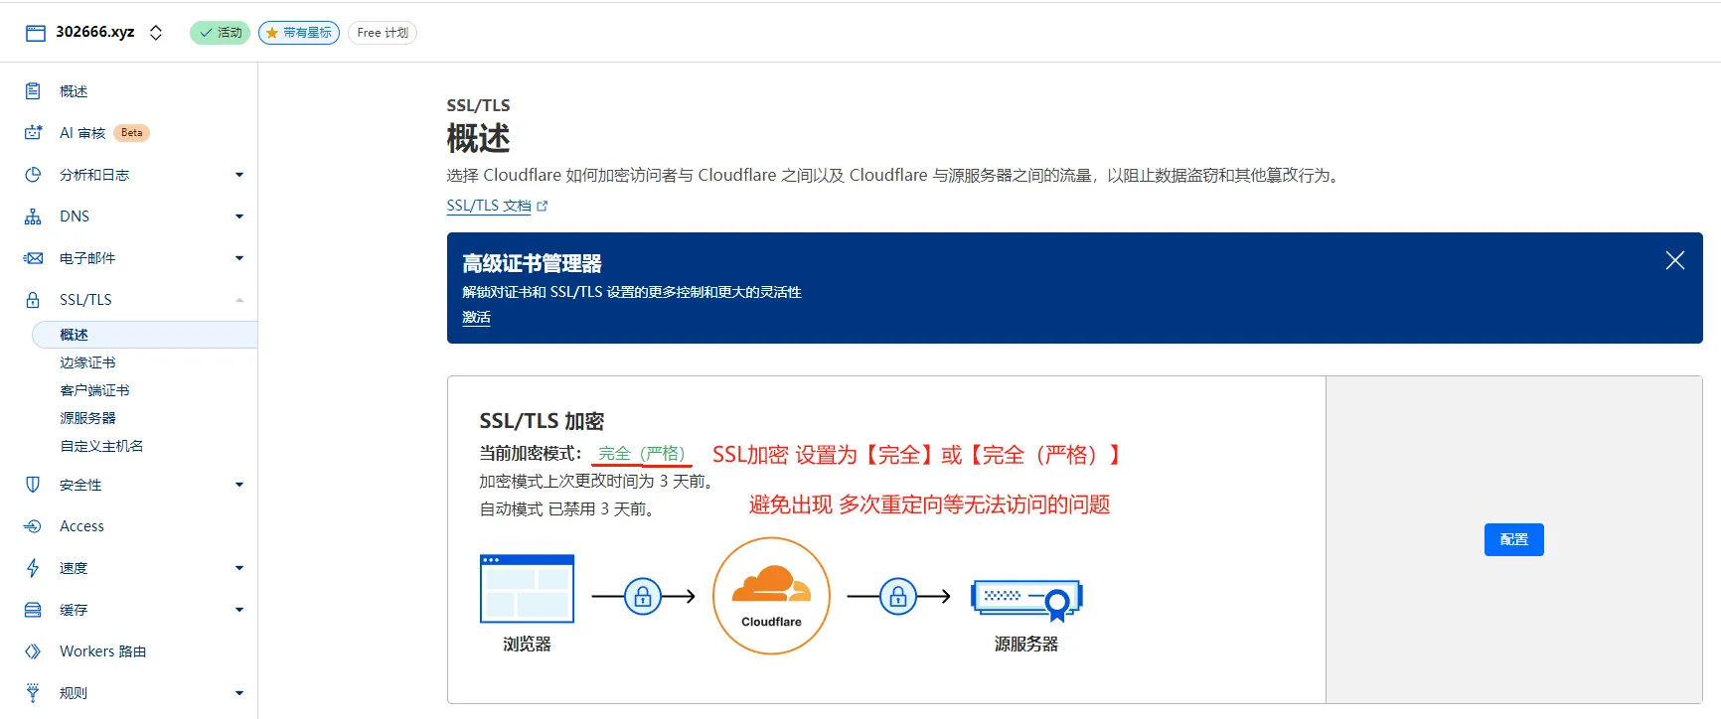The image size is (1721, 719).
Task: Expand the 电子邮件 section arrow
Action: (239, 258)
